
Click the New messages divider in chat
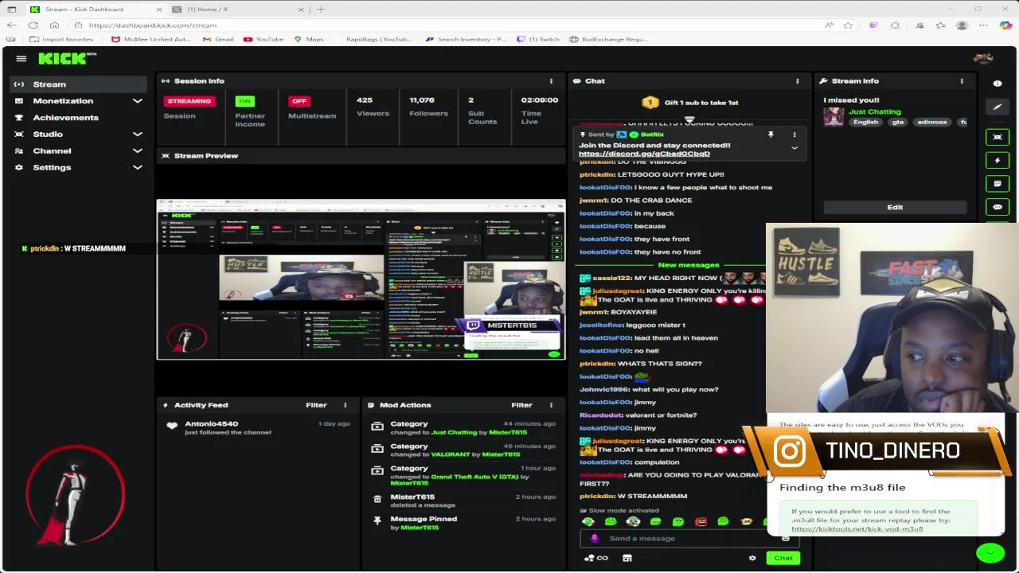(x=688, y=265)
